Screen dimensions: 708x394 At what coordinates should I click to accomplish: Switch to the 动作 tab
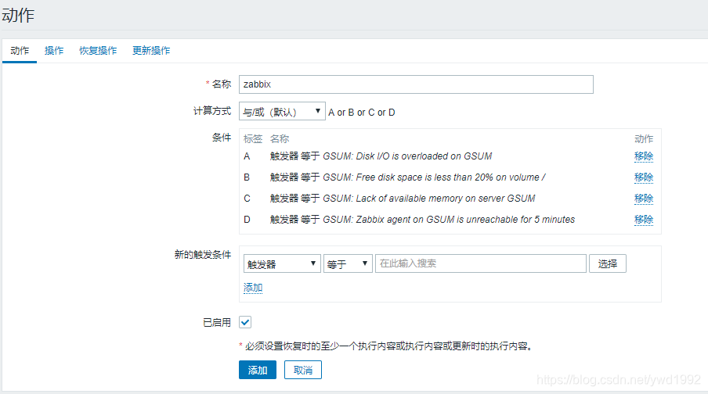click(x=20, y=51)
